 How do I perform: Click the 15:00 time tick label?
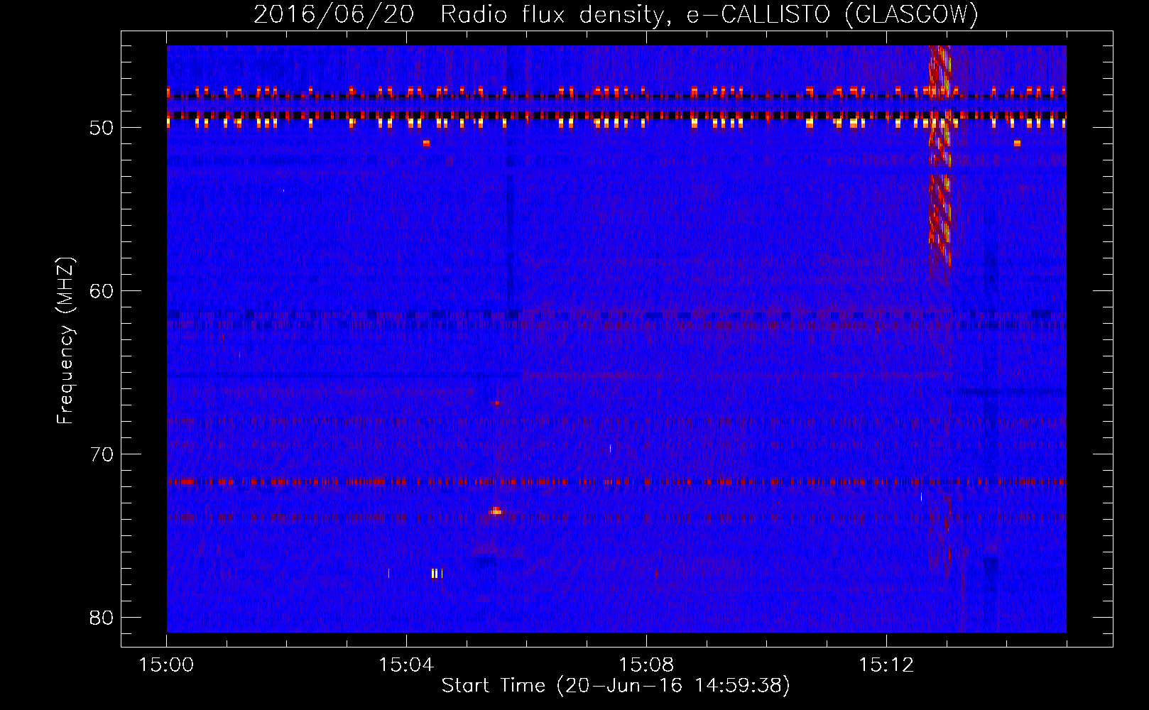[x=167, y=665]
